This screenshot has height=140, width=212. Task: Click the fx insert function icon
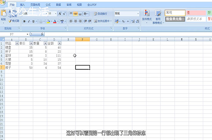(42, 34)
